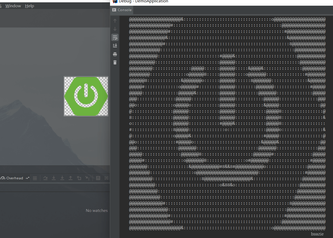Image resolution: width=333 pixels, height=238 pixels.
Task: Click the Down the Stack Trace arrow
Action: (x=115, y=29)
